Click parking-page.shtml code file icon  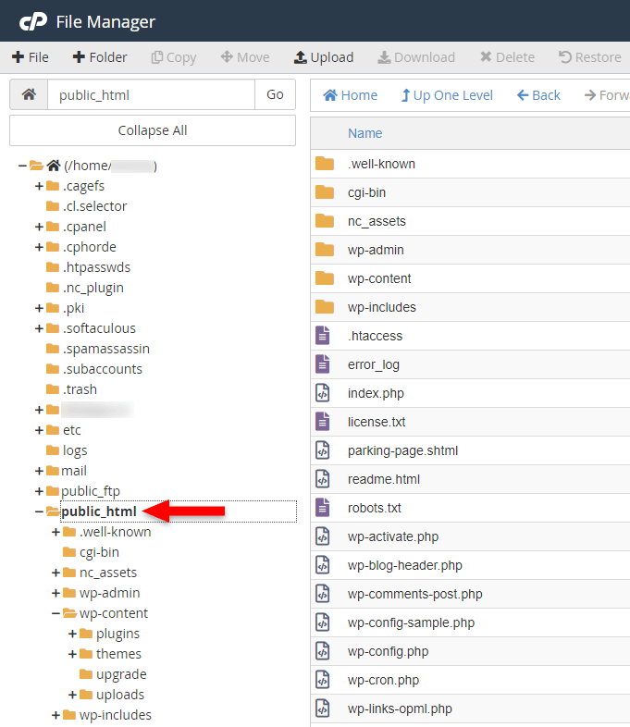(323, 450)
